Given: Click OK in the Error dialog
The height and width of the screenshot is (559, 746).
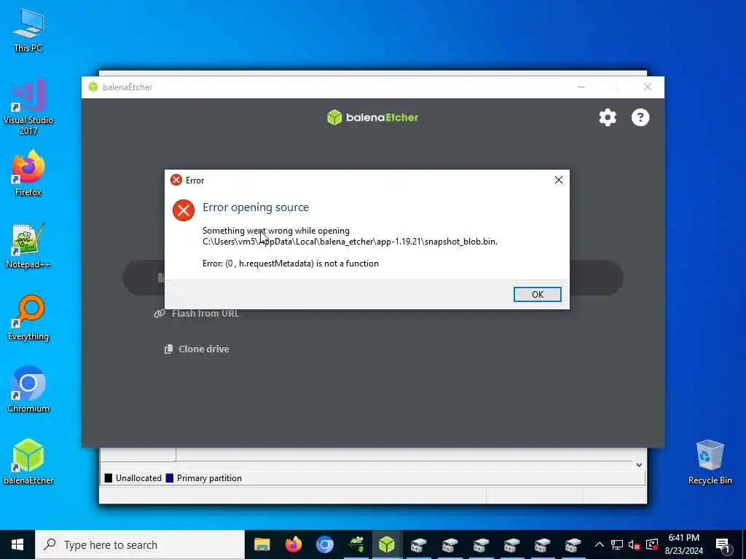Looking at the screenshot, I should coord(537,294).
